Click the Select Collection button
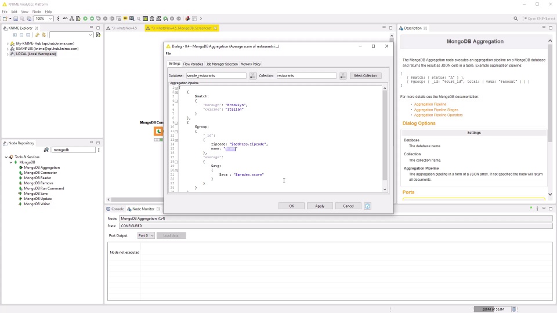The width and height of the screenshot is (557, 313). pyautogui.click(x=365, y=75)
